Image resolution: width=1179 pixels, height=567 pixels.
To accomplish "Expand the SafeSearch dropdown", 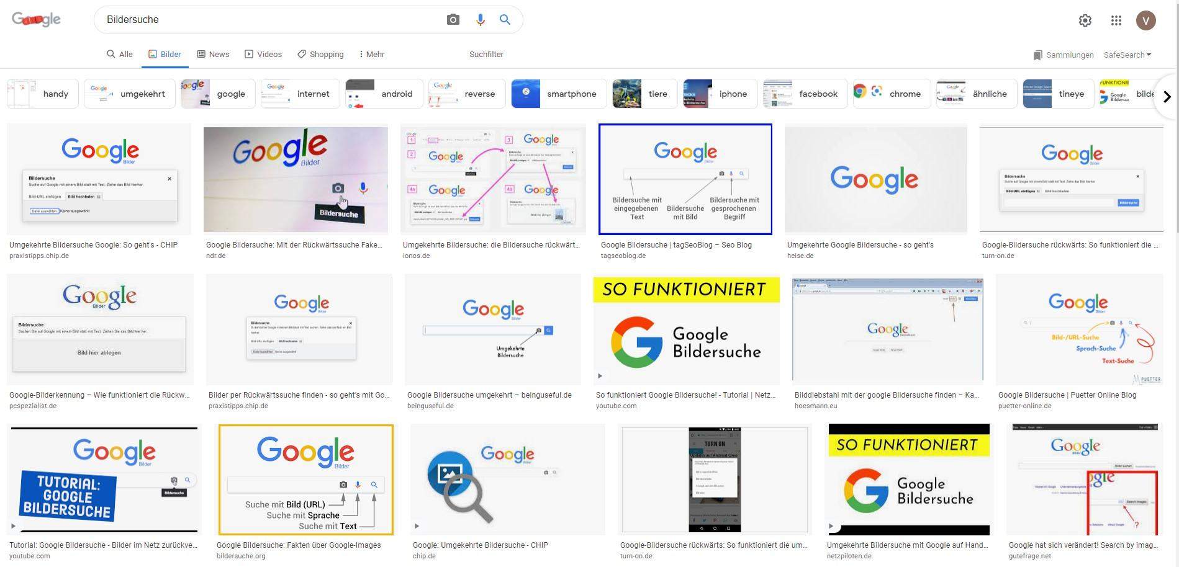I will 1127,55.
